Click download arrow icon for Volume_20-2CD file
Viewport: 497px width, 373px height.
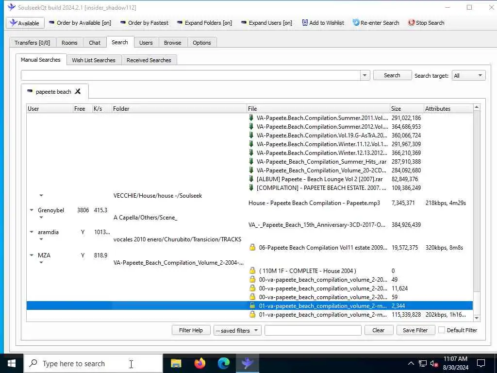pos(251,170)
